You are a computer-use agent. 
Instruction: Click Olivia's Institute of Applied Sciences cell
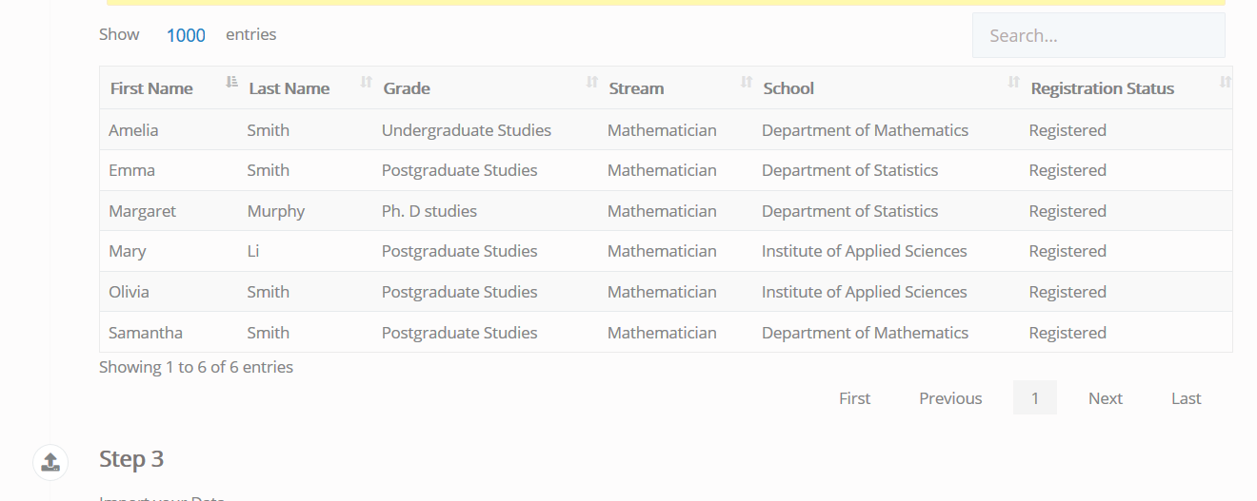[x=864, y=292]
